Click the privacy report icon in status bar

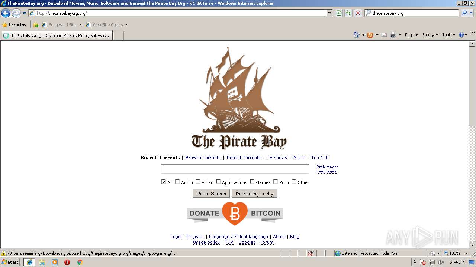pyautogui.click(x=311, y=253)
